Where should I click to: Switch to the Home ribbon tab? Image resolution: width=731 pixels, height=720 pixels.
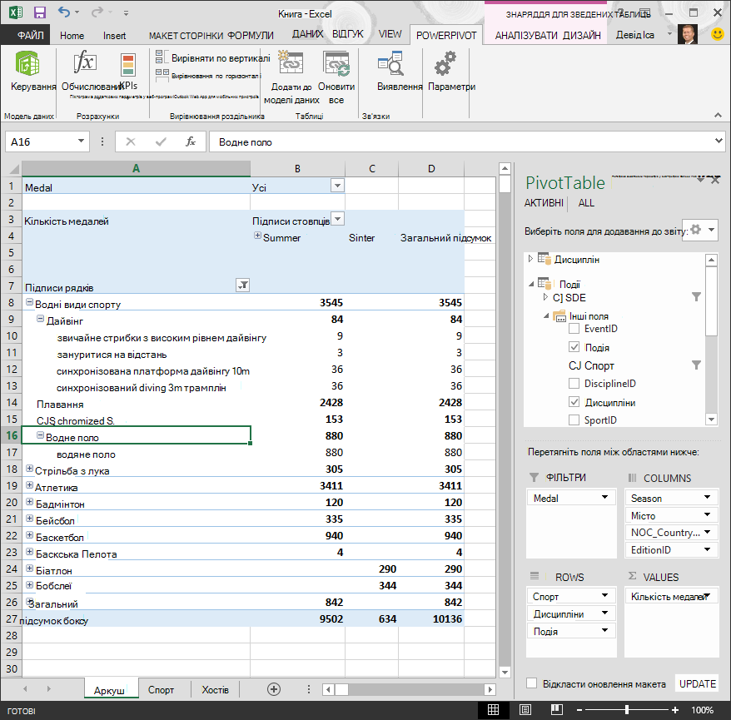pos(72,36)
